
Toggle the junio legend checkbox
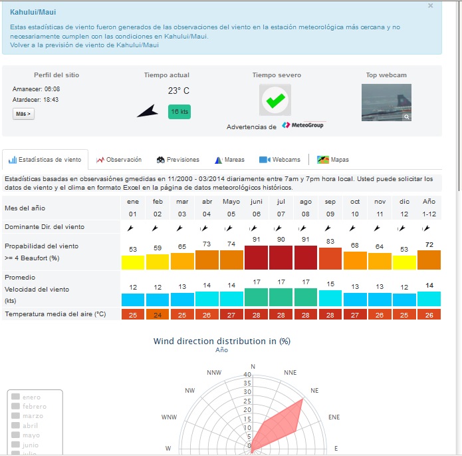[x=15, y=445]
